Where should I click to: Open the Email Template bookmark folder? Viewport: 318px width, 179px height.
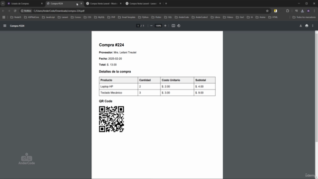(127, 17)
